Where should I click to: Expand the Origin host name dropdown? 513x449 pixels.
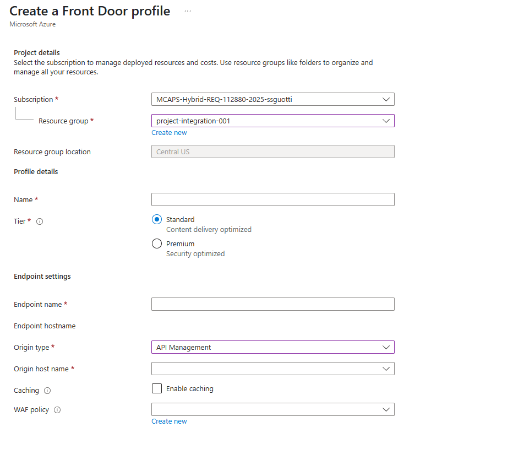tap(273, 369)
